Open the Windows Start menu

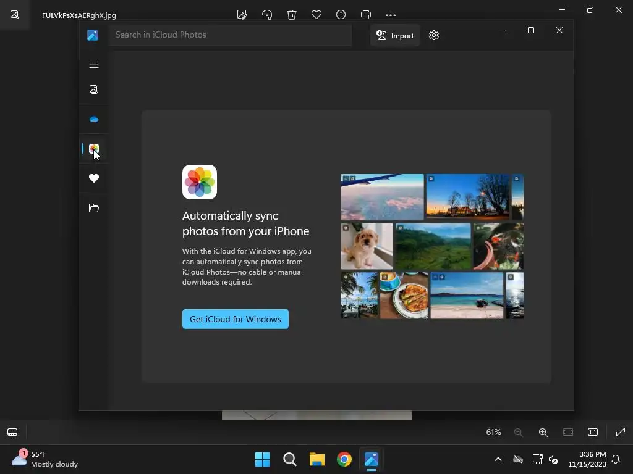[262, 459]
